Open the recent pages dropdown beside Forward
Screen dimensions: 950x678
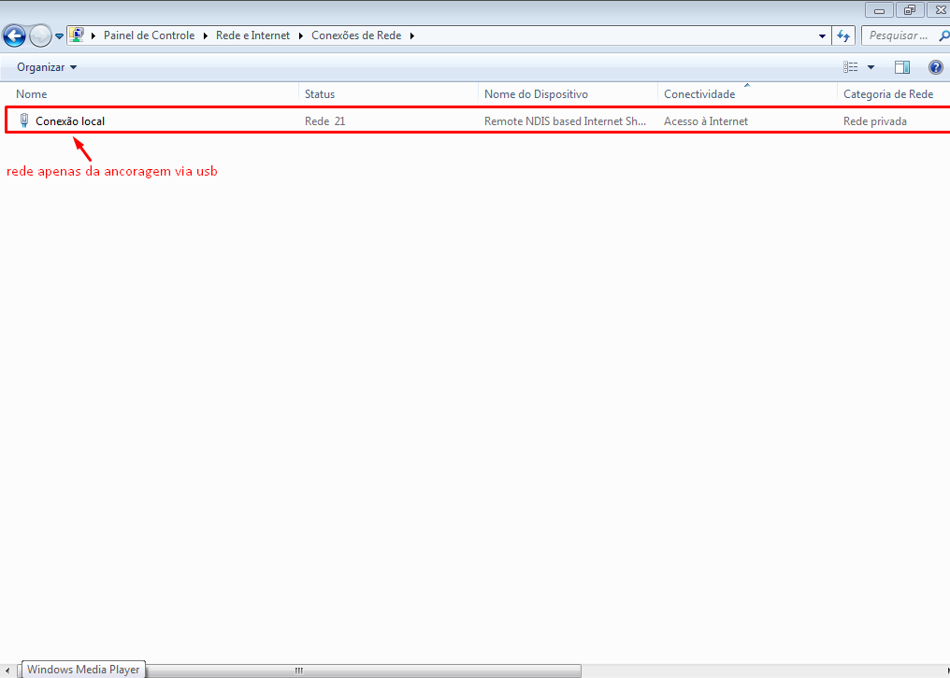(60, 35)
